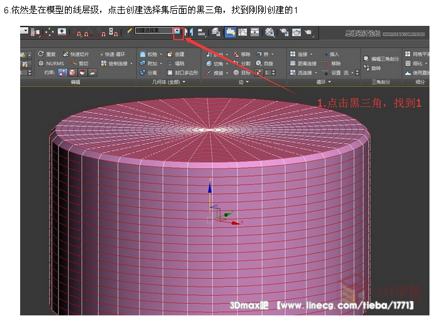Open the Material Editor sphere icon
This screenshot has height=316, width=432.
coord(270,32)
